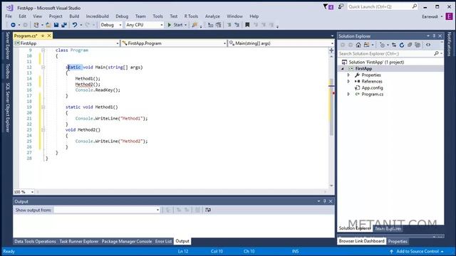Switch to the Team Explorer tab
Image resolution: width=456 pixels, height=256 pixels.
[388, 229]
